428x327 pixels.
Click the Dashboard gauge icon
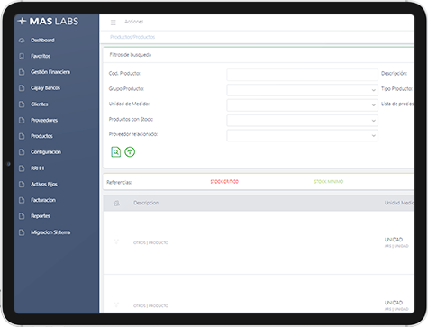click(x=22, y=41)
